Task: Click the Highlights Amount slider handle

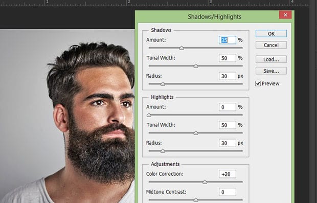Action: [149, 115]
